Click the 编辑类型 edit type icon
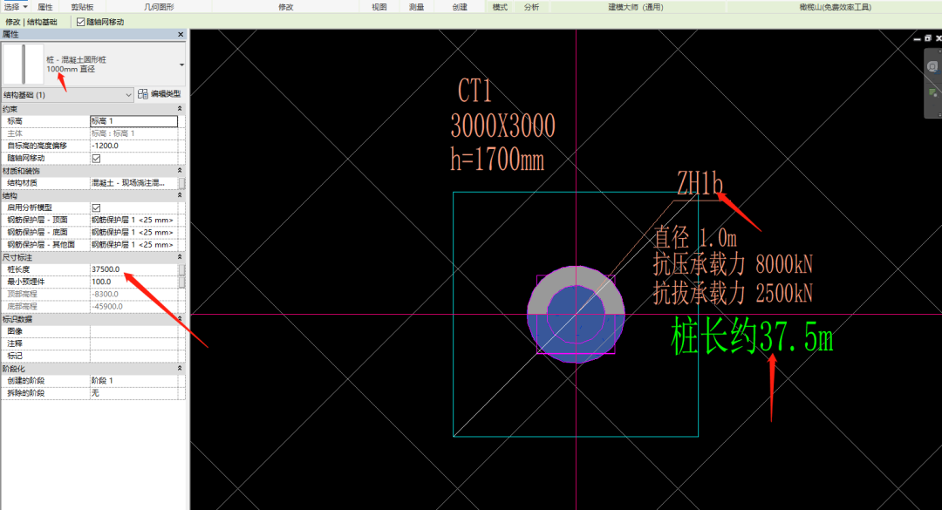 pyautogui.click(x=143, y=93)
